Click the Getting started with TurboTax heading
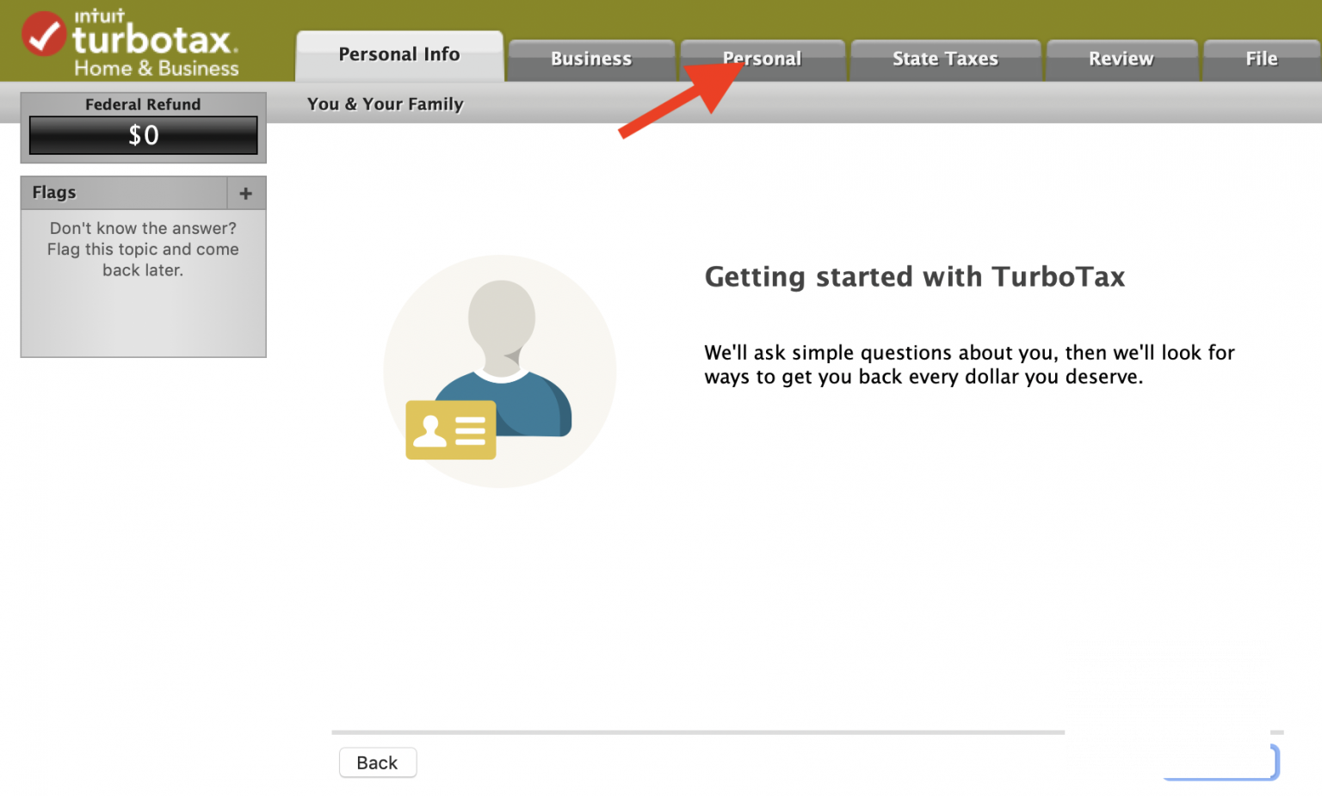This screenshot has width=1322, height=796. [x=914, y=277]
